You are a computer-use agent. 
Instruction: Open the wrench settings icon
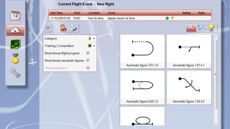click(15, 73)
